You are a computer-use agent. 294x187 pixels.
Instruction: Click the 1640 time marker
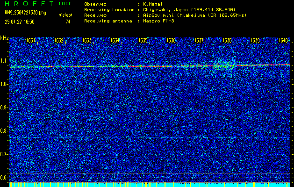283,41
